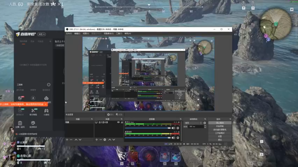Click 属性 button under preview
Viewport: 298px width, 167px height.
click(110, 115)
